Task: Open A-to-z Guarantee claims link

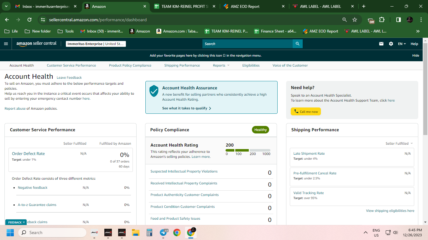Action: (37, 205)
